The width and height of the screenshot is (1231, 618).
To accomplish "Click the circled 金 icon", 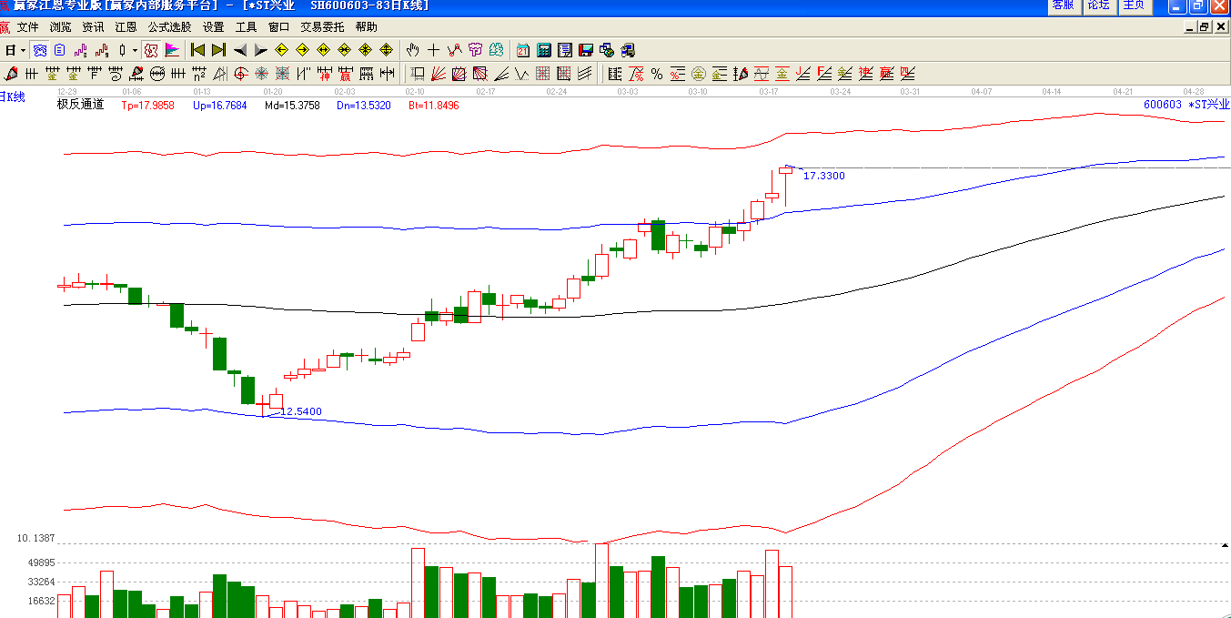I will tap(699, 74).
